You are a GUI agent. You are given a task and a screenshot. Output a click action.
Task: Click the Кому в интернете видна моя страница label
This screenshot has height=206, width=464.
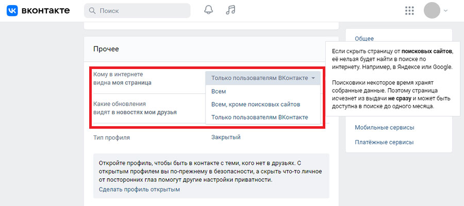pos(122,79)
